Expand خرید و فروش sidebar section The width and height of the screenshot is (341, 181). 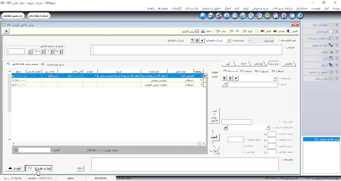pyautogui.click(x=336, y=45)
